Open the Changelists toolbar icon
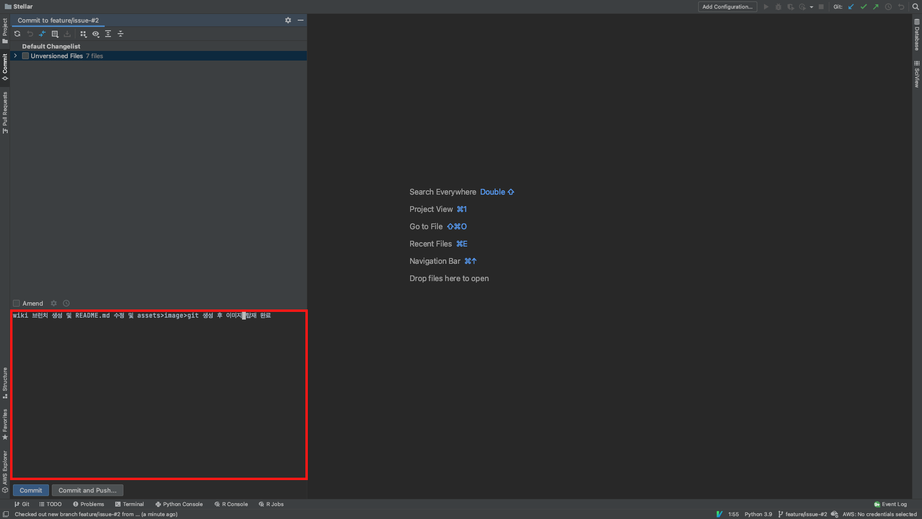The width and height of the screenshot is (922, 519). [55, 34]
